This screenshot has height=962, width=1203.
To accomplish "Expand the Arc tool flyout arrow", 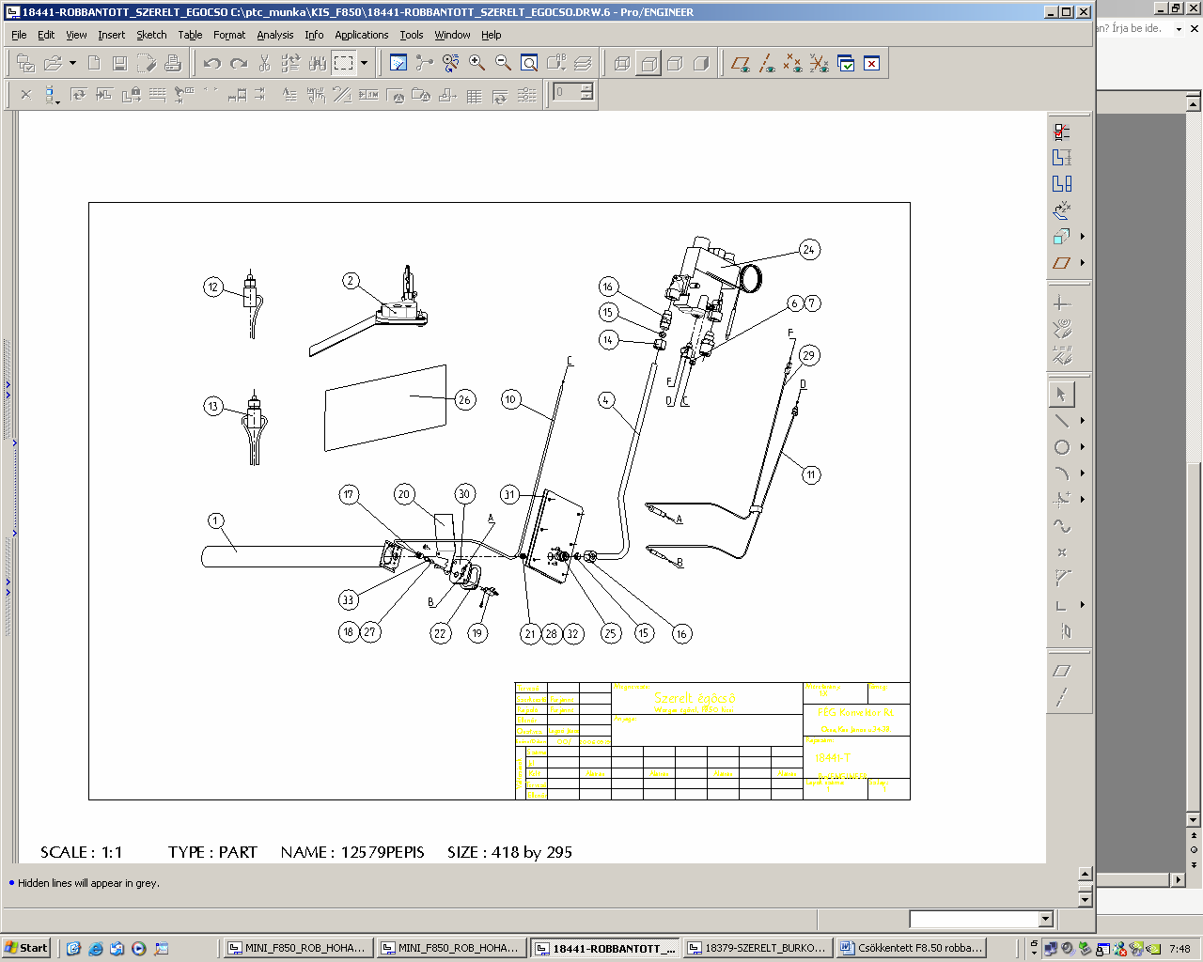I will click(1083, 473).
